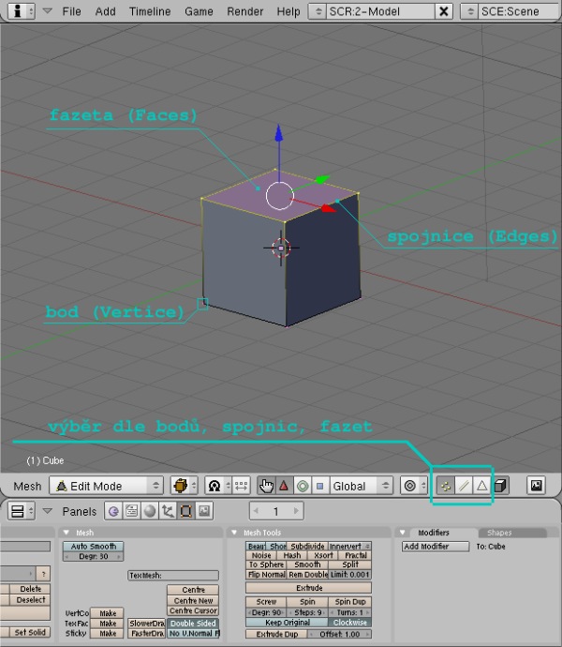This screenshot has height=647, width=562.
Task: Open the Global orientation dropdown
Action: point(361,486)
